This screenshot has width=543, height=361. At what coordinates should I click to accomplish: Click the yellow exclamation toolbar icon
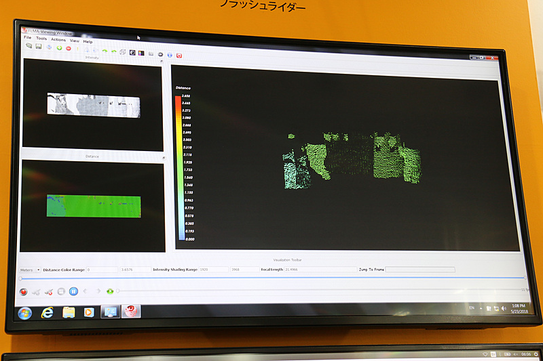coord(77,49)
